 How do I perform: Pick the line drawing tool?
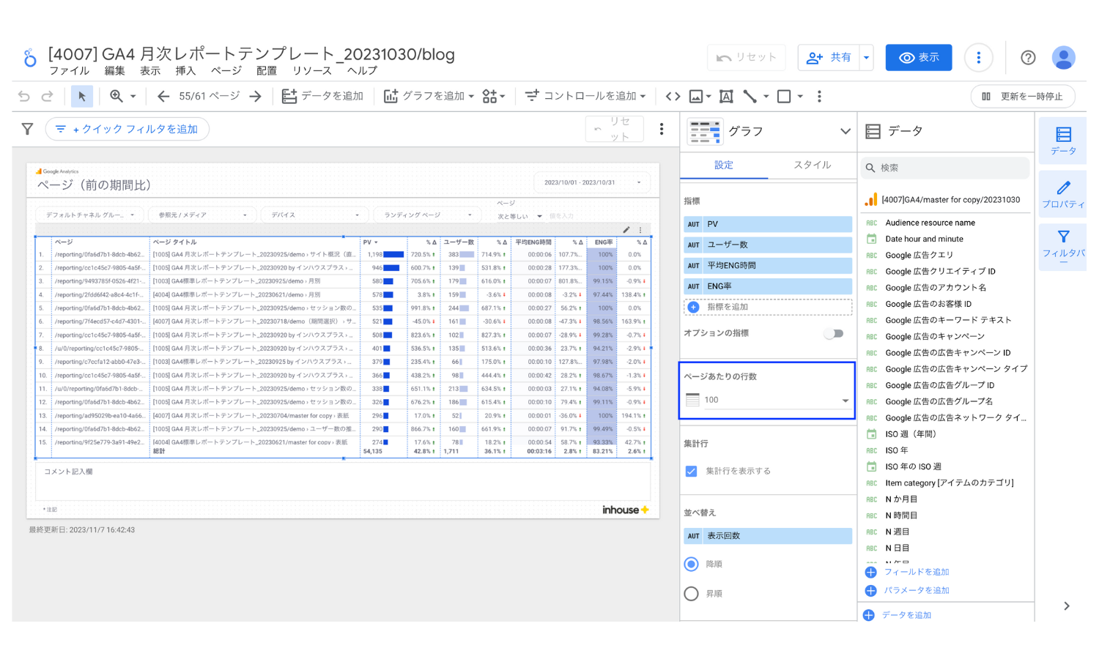750,96
